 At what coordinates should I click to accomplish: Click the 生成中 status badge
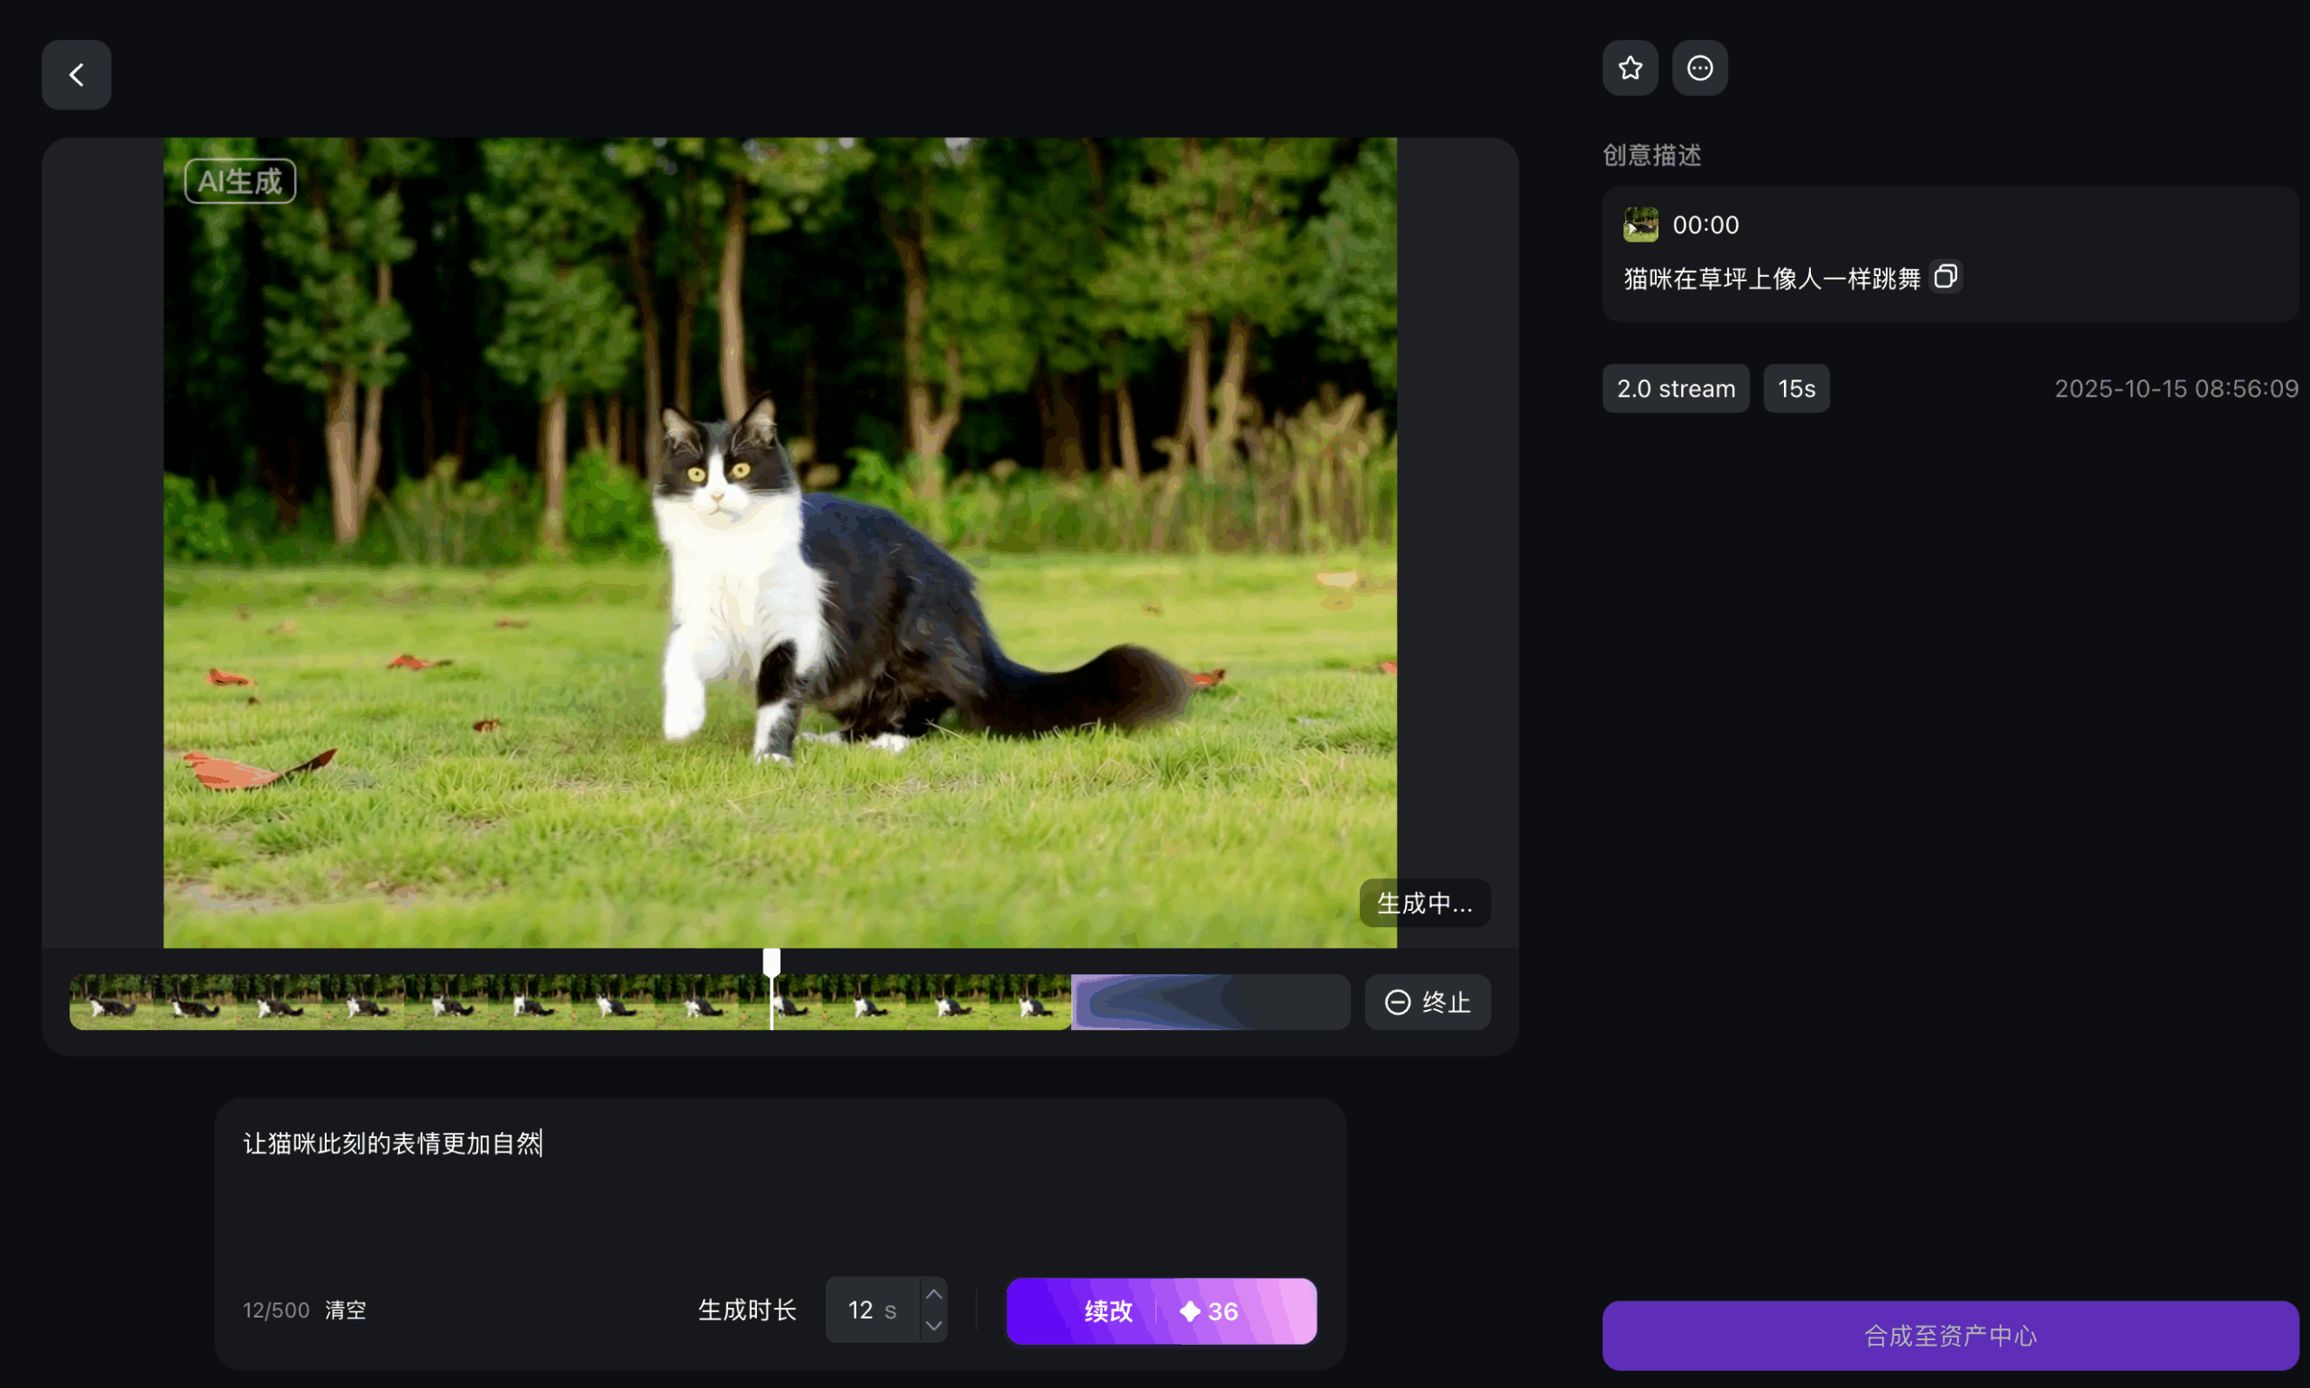pyautogui.click(x=1423, y=902)
